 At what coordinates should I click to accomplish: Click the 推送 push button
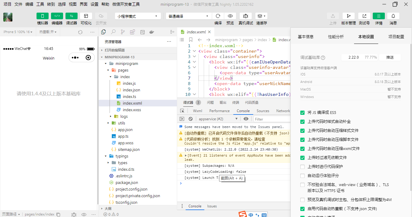click(390, 57)
